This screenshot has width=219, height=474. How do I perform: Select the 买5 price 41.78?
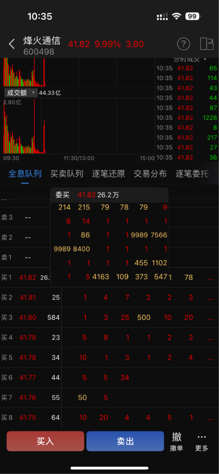coord(28,358)
